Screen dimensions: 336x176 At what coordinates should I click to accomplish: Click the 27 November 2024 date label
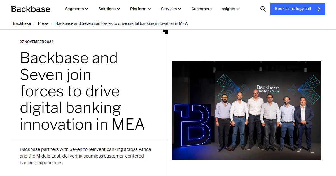[x=36, y=41]
